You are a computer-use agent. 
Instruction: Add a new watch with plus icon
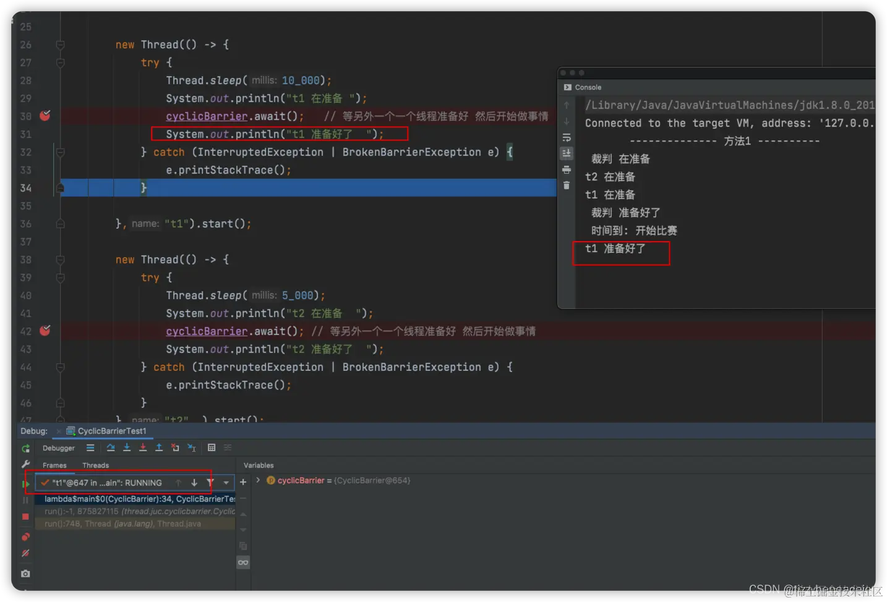click(243, 482)
